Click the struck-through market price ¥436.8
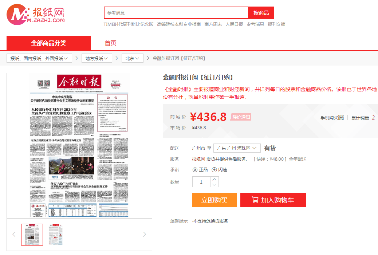Viewport: 378px width, 255px height. coord(199,128)
